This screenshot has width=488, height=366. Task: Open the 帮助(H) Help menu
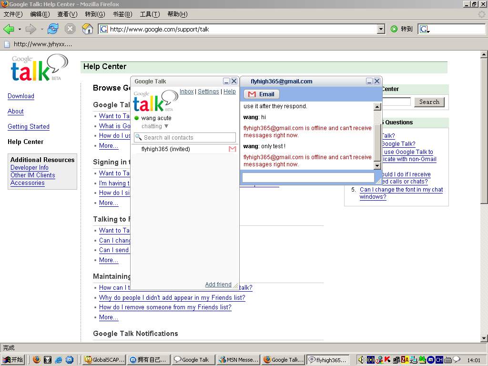(178, 14)
